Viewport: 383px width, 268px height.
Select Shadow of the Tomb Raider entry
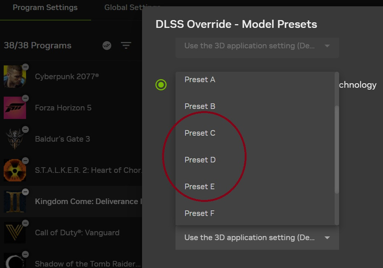(x=71, y=259)
